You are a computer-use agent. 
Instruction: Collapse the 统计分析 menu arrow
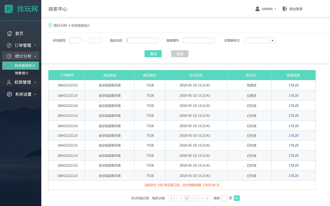pyautogui.click(x=35, y=56)
